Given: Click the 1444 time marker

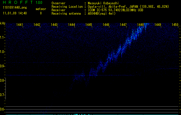Looking at the screenshot, I should click(71, 24).
